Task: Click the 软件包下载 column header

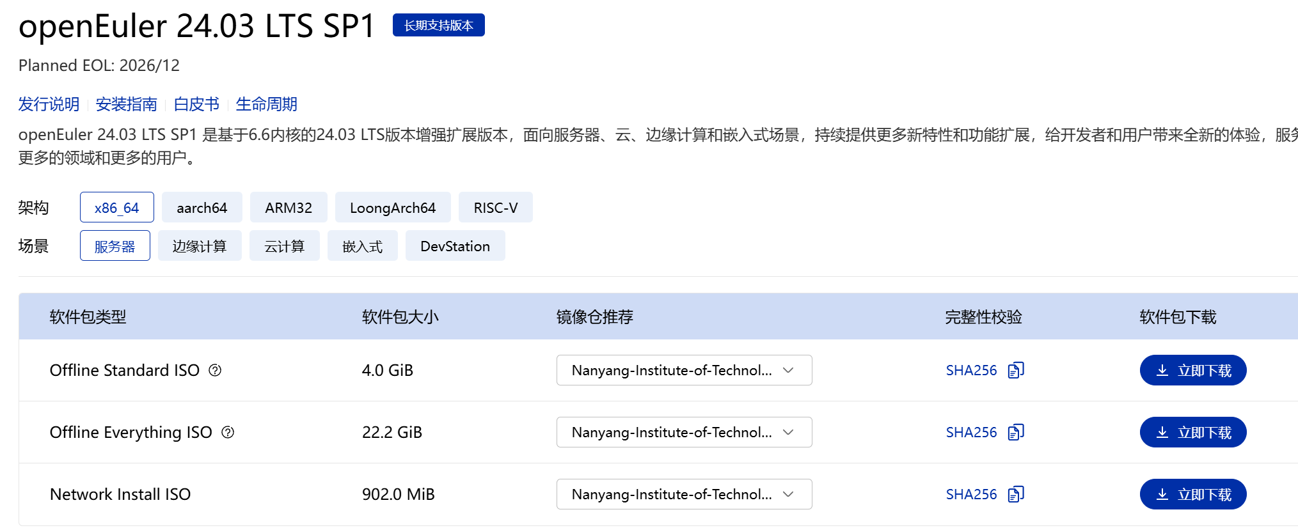Action: (x=1178, y=316)
